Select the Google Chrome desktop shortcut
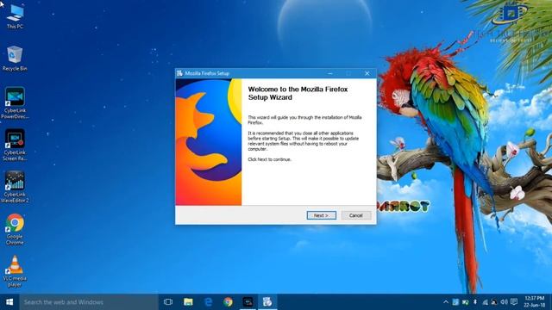 [15, 229]
